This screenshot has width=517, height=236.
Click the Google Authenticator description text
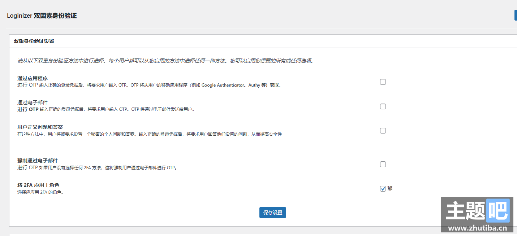[149, 86]
